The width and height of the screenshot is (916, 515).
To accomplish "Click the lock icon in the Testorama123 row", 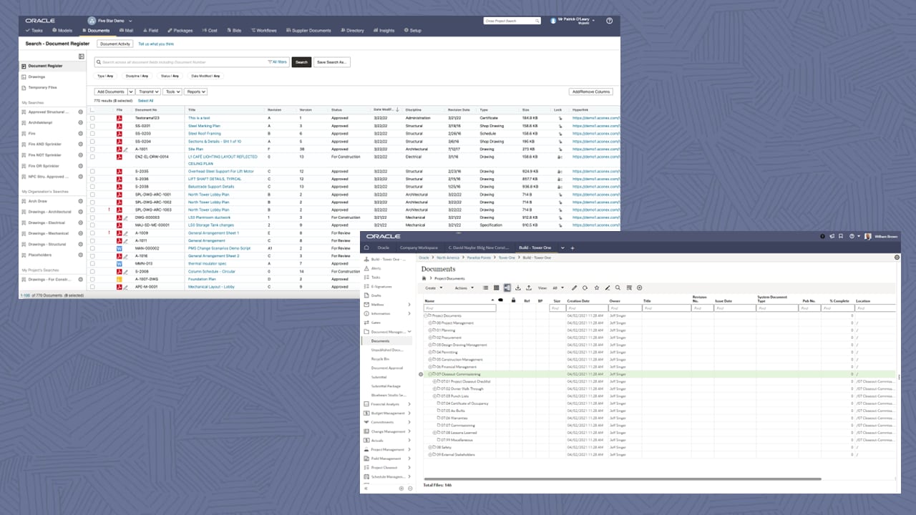I will pos(559,118).
